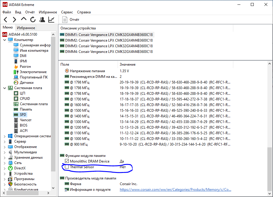Open the Чипсет tree item
273x197 pixels.
coord(23,120)
